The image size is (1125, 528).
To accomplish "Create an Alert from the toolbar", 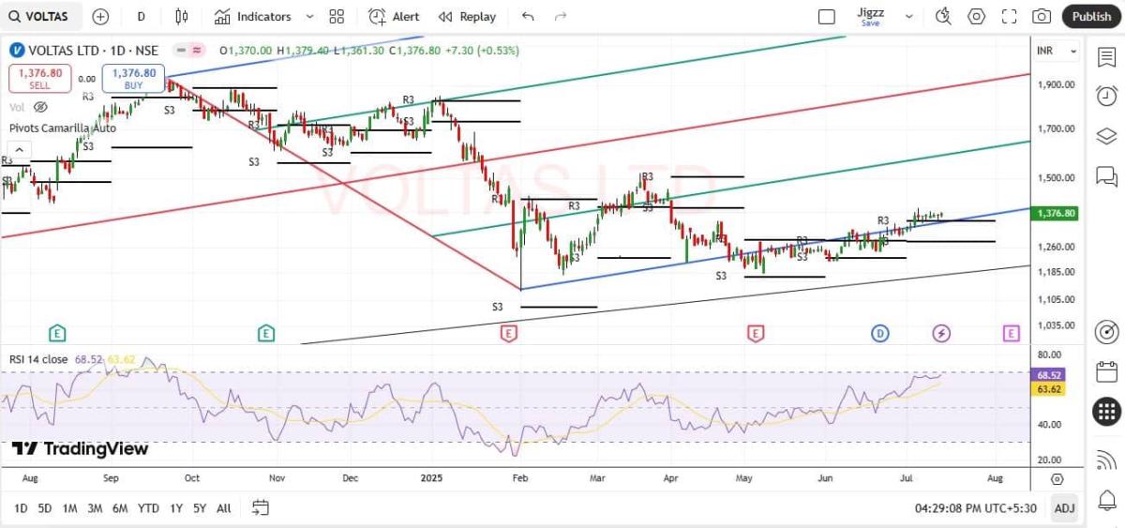I will click(x=394, y=16).
